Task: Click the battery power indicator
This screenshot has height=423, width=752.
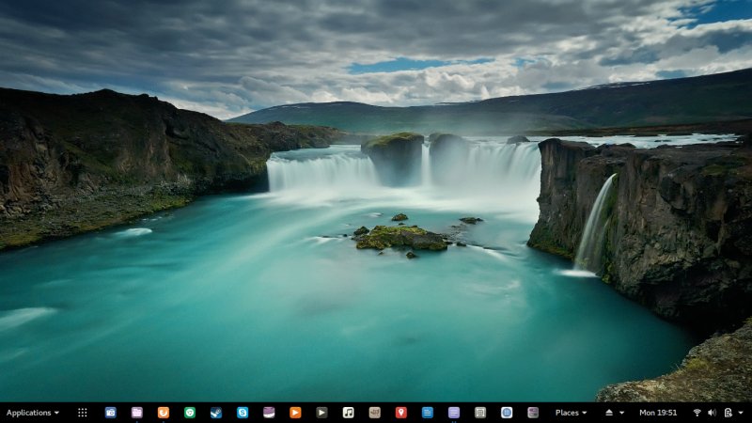Action: [x=728, y=413]
